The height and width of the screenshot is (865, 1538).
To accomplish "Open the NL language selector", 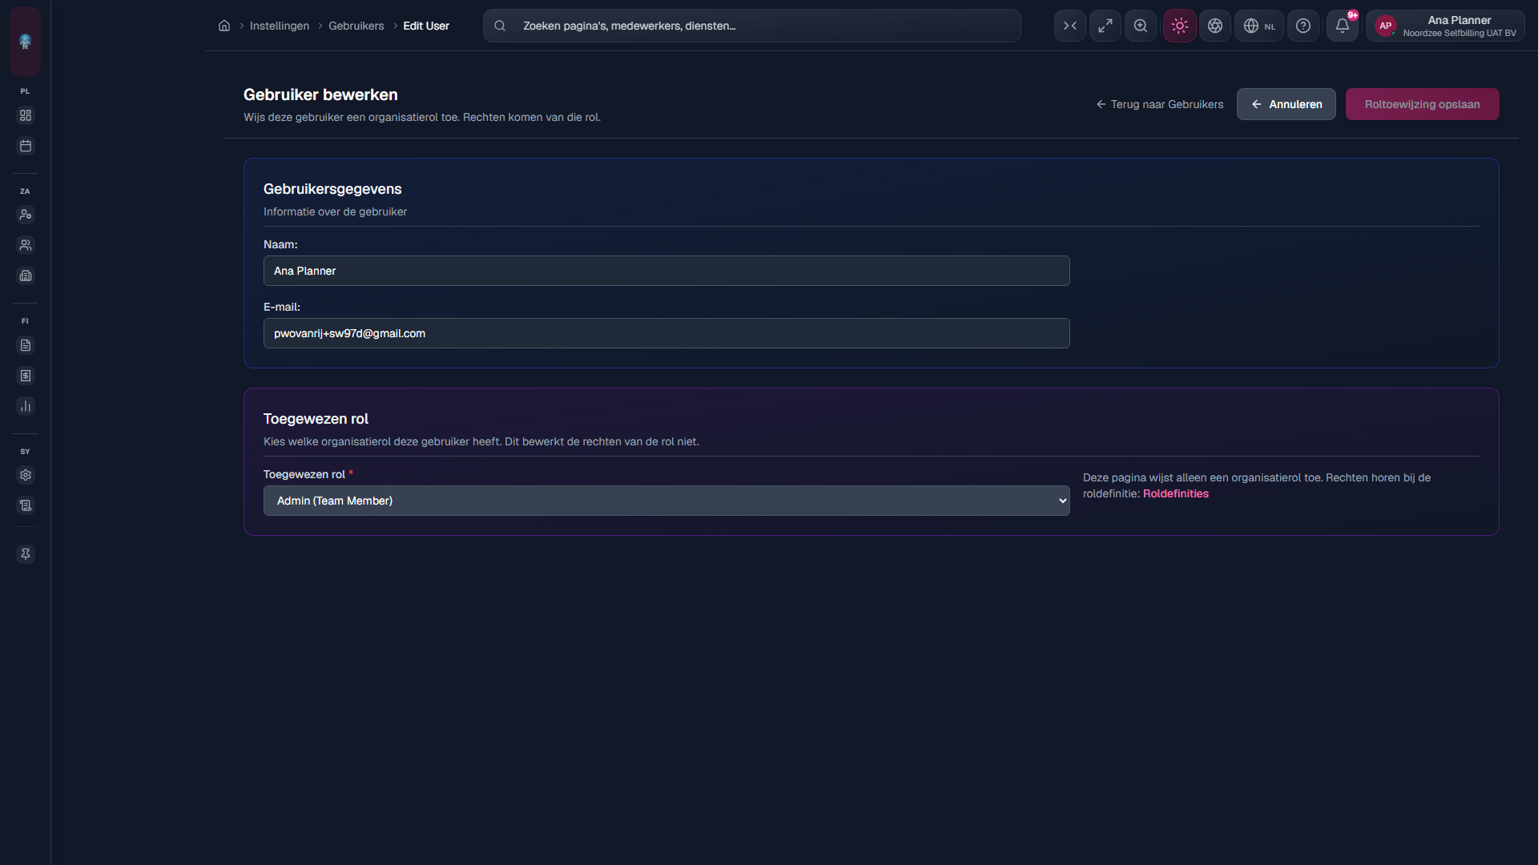I will tap(1259, 26).
